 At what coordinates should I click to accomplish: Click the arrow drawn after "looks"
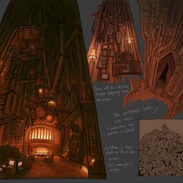pyautogui.click(x=156, y=110)
